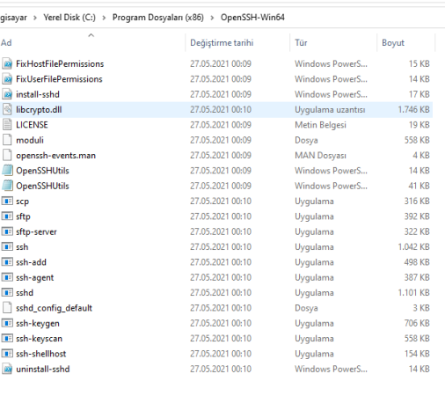The image size is (445, 396).
Task: Expand chevron after Yerel Disk (C:) breadcrumb
Action: pyautogui.click(x=104, y=18)
